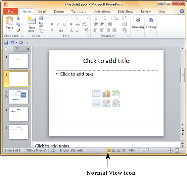Click the zoom slider handle
This screenshot has width=187, height=180.
[x=147, y=150]
